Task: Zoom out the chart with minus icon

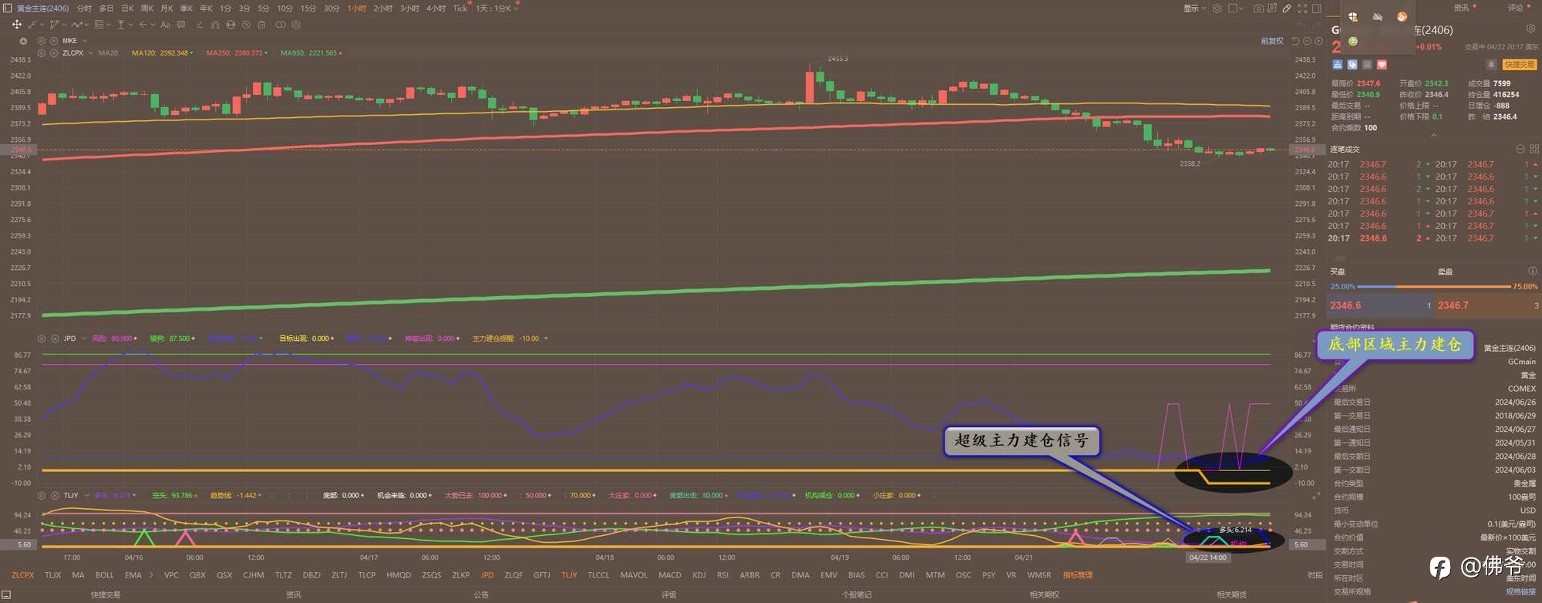Action: [x=1307, y=41]
